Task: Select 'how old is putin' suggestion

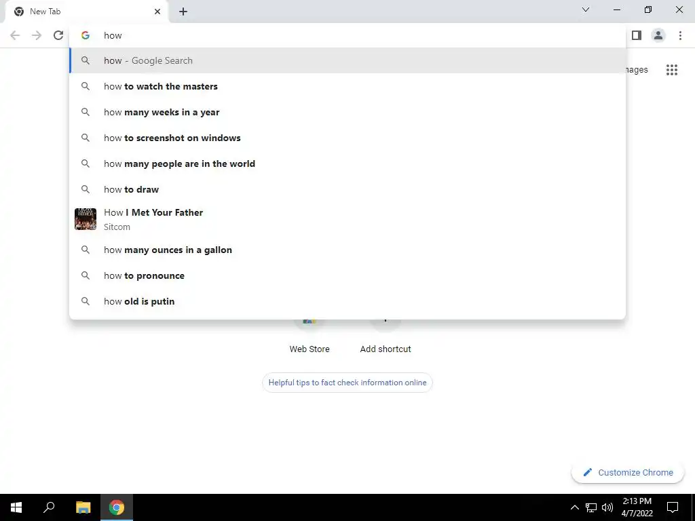Action: [x=347, y=301]
